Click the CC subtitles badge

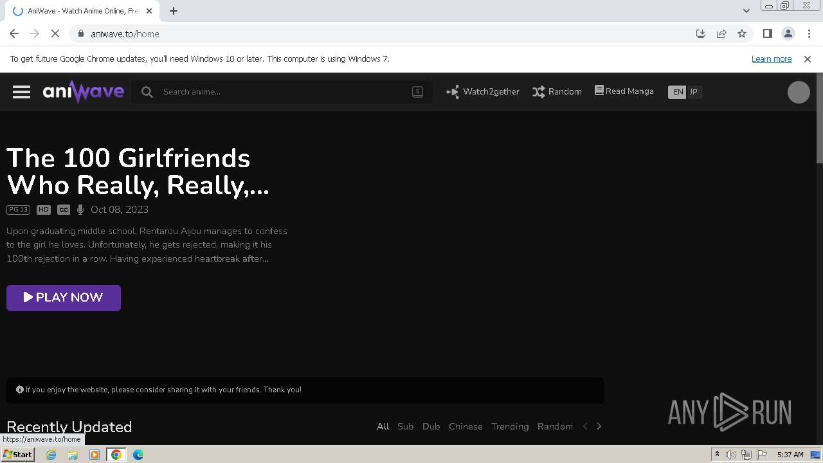[x=63, y=210]
